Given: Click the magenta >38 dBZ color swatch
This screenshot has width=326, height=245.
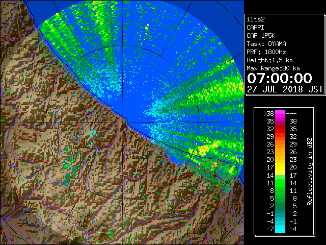Looking at the screenshot, I should pyautogui.click(x=280, y=114).
